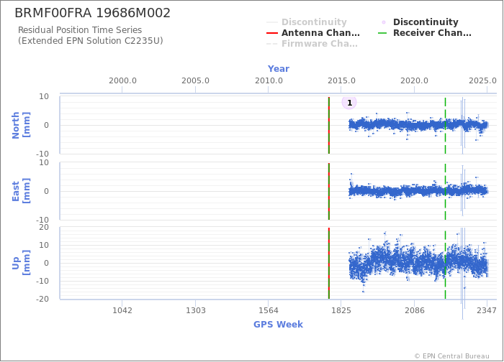Click the GPS Week axis title
Screen dimensions: 504x362
(x=279, y=324)
